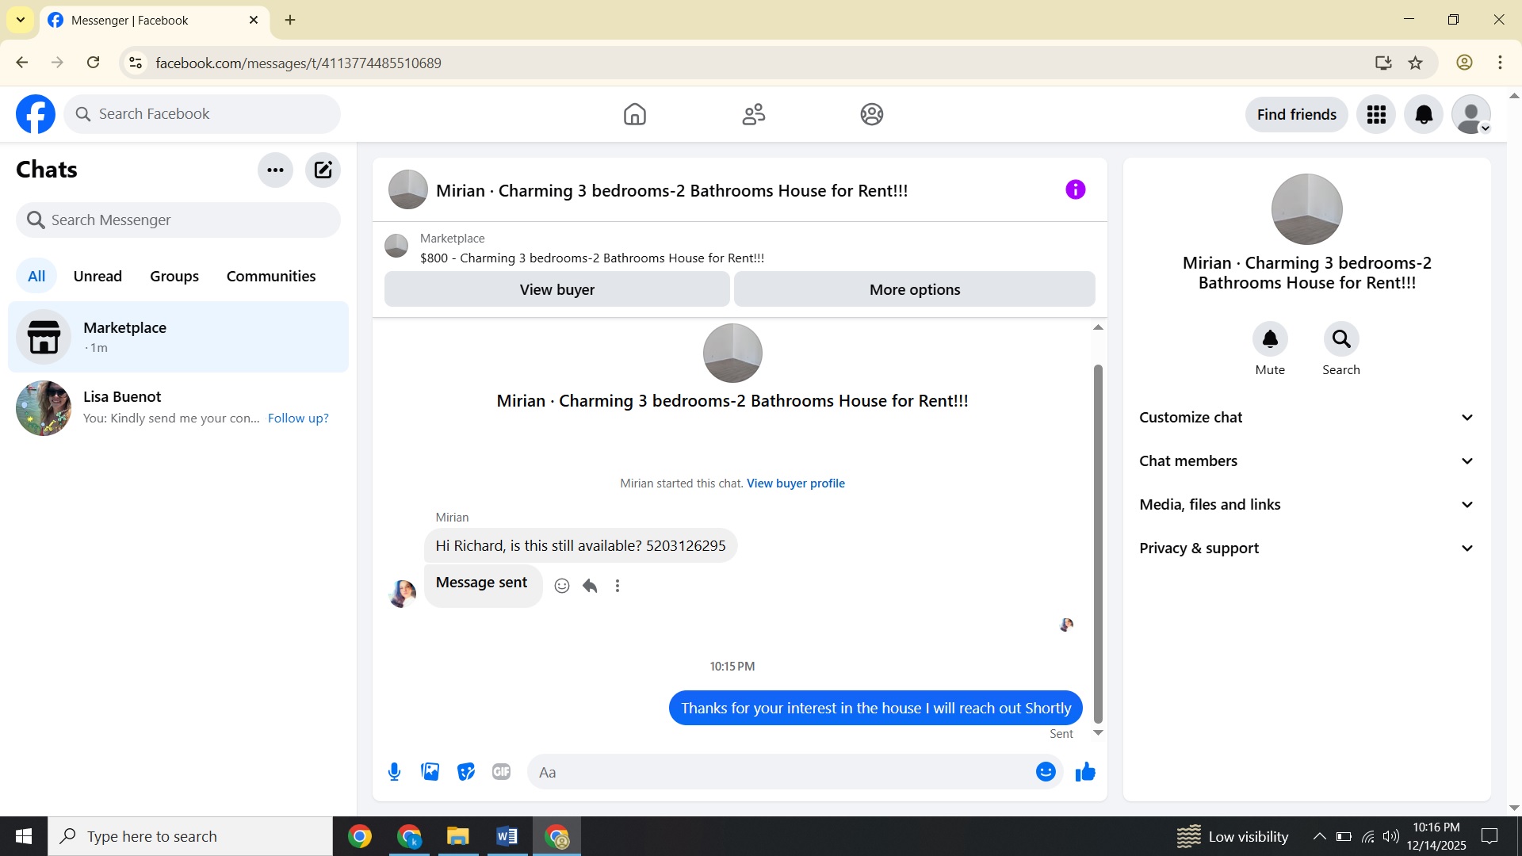
Task: Open emoji picker in message box
Action: click(1046, 771)
